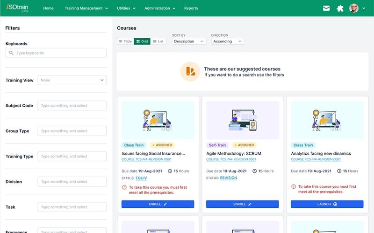This screenshot has height=233, width=374.
Task: Open EQUIV status link
Action: tap(141, 178)
